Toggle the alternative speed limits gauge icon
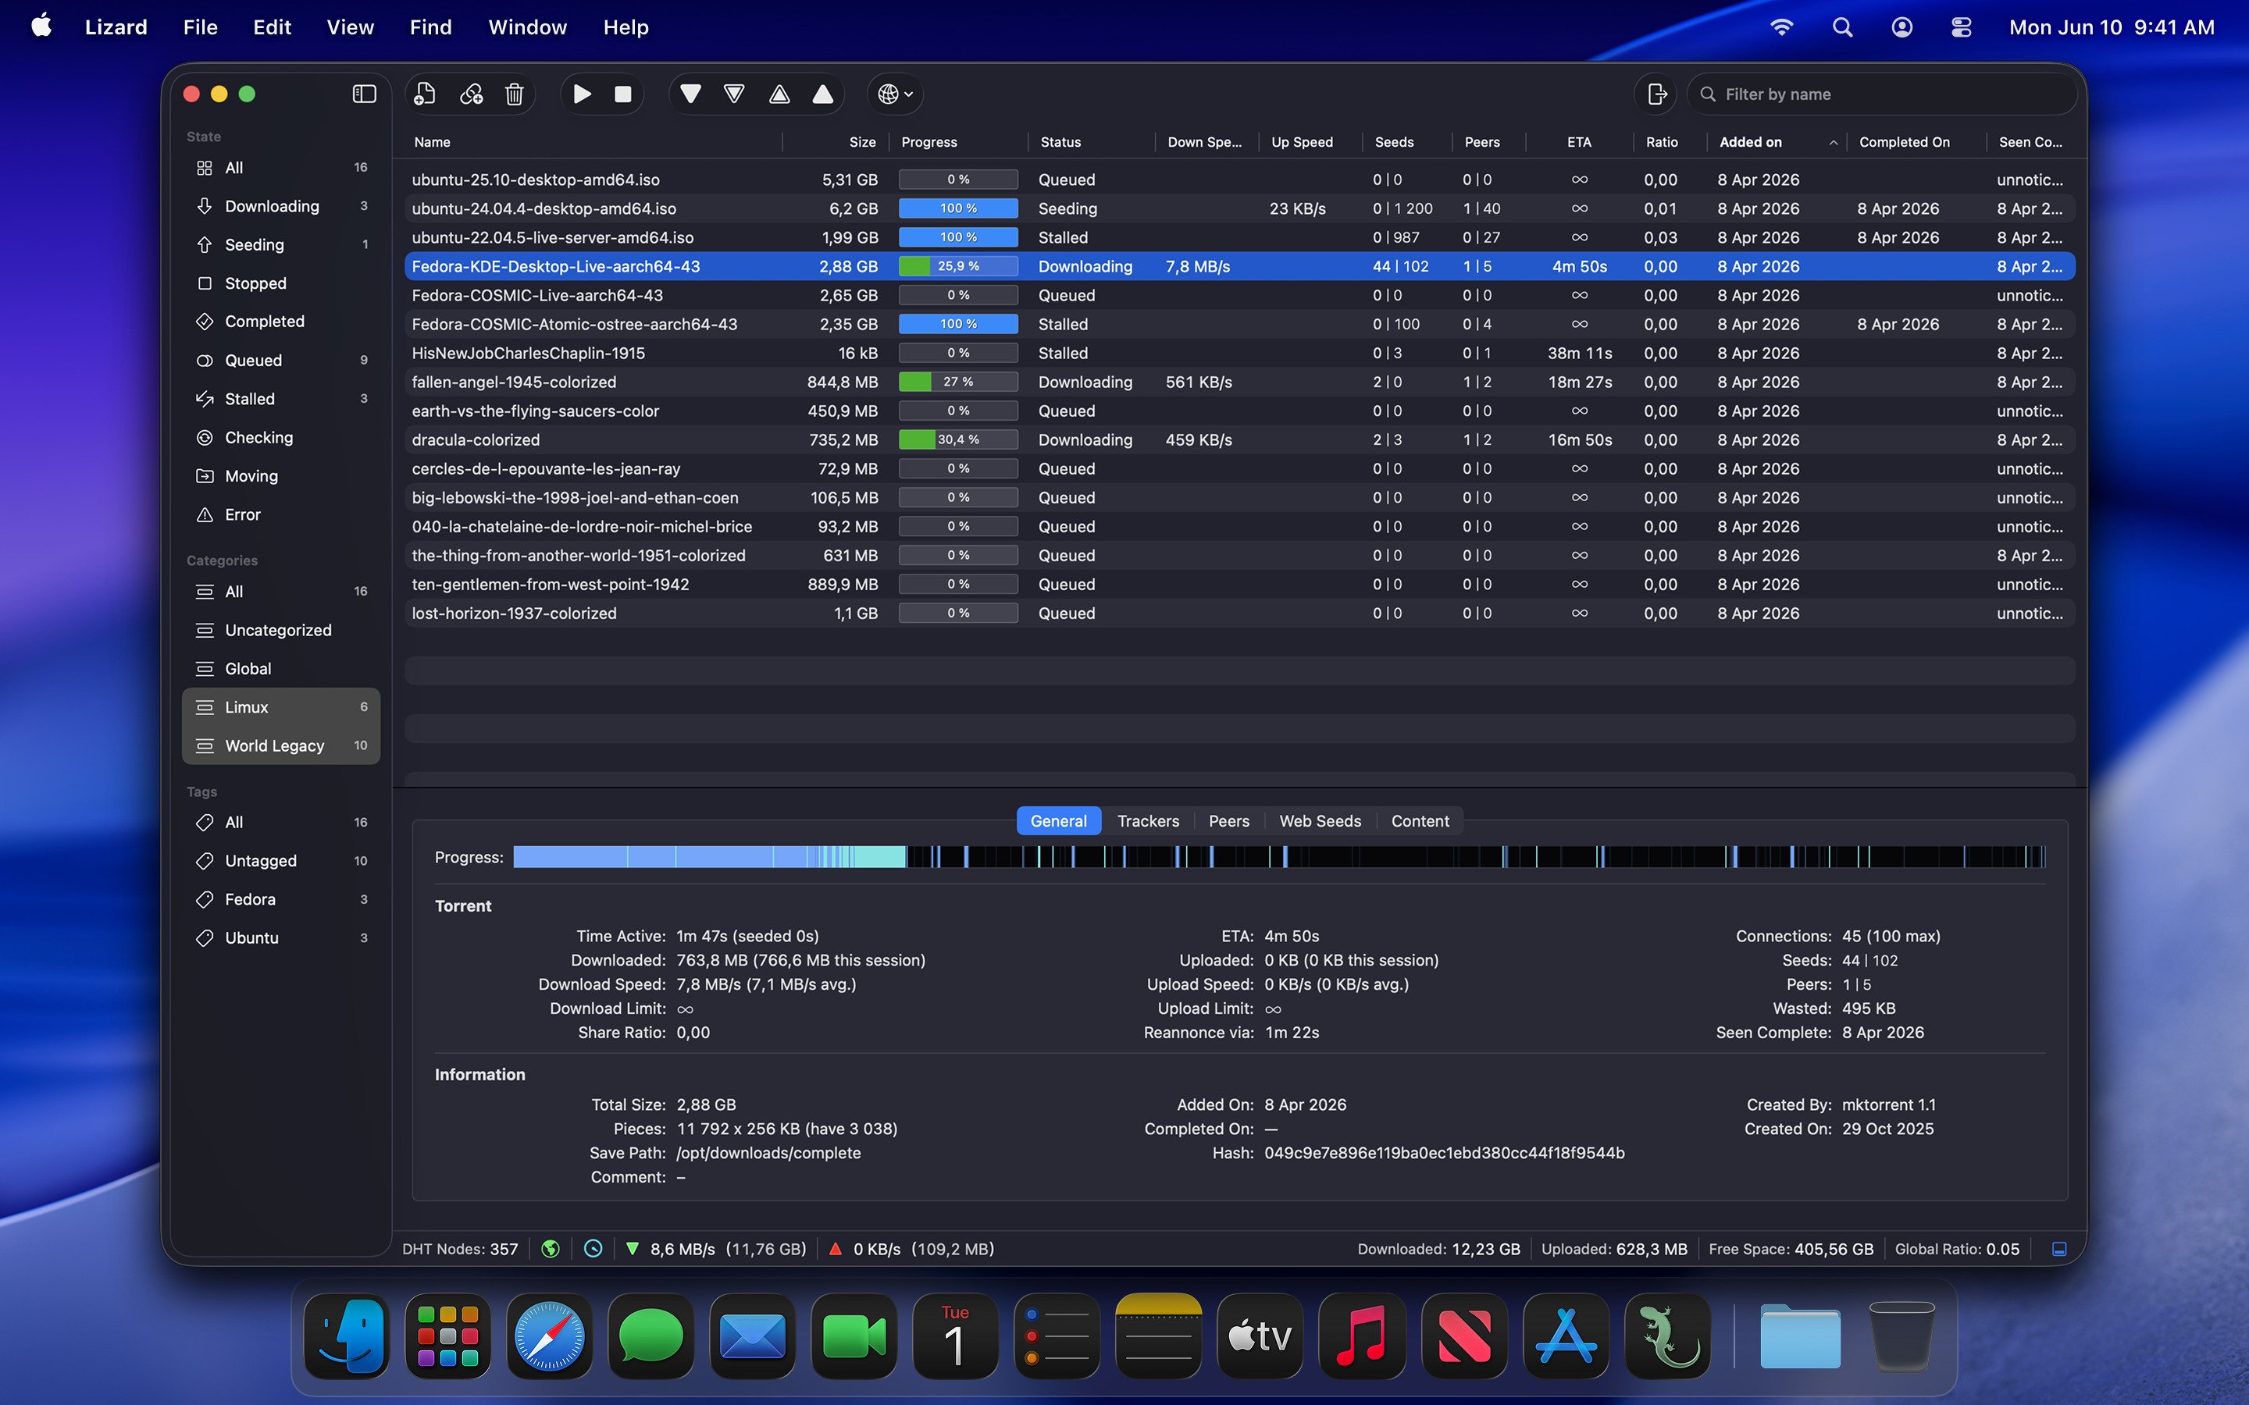This screenshot has width=2249, height=1405. click(x=593, y=1249)
